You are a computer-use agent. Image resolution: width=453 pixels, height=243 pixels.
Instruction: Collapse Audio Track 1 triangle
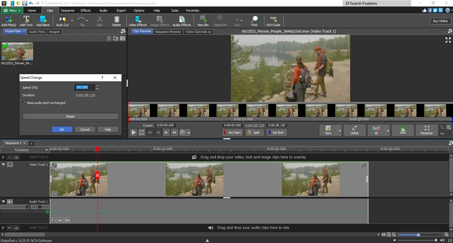coord(4,201)
